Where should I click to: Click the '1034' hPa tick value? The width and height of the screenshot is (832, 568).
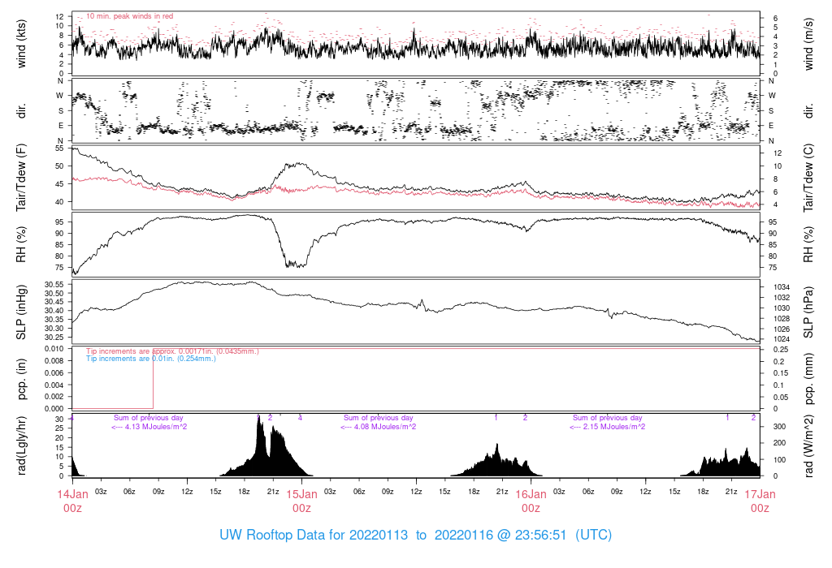pyautogui.click(x=782, y=287)
